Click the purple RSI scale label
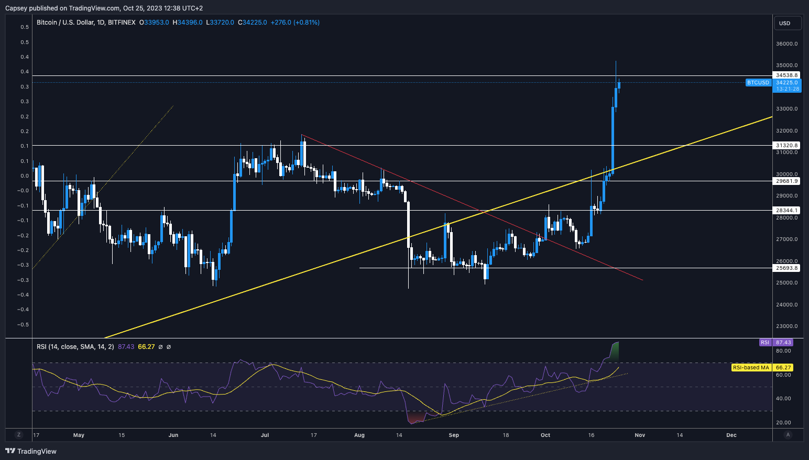The image size is (809, 460). pos(765,343)
